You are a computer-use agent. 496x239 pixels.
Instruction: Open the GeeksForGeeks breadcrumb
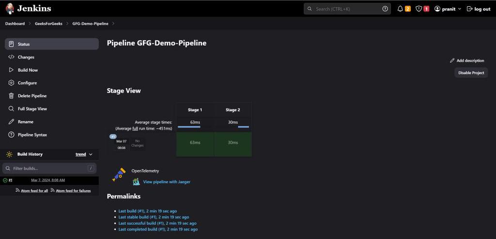click(48, 24)
